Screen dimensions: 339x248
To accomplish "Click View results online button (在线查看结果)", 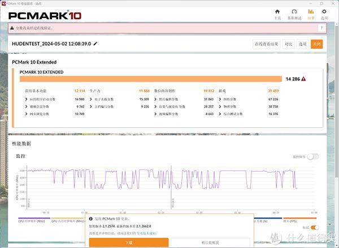I will coord(266,44).
